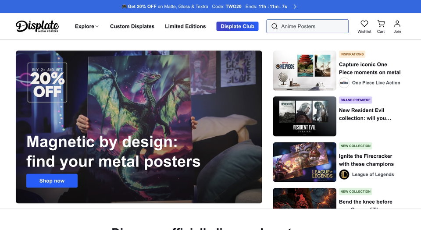This screenshot has width=421, height=230.
Task: Click 'Bend the knee before' headline
Action: coord(365,202)
